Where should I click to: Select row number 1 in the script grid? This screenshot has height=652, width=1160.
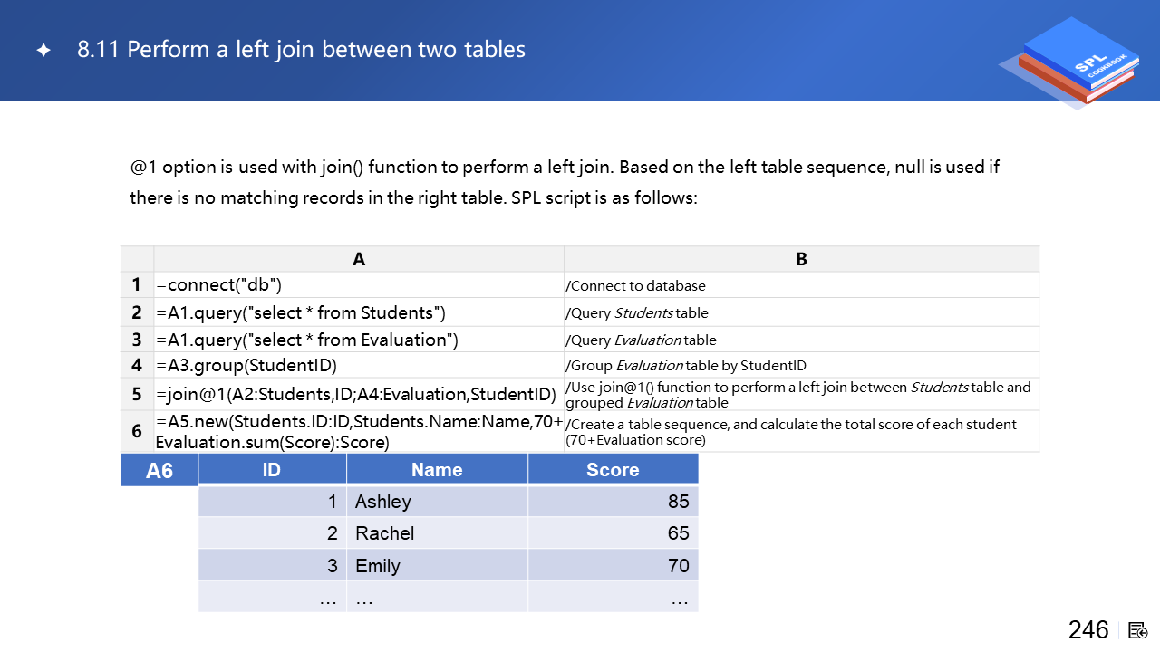(x=137, y=285)
